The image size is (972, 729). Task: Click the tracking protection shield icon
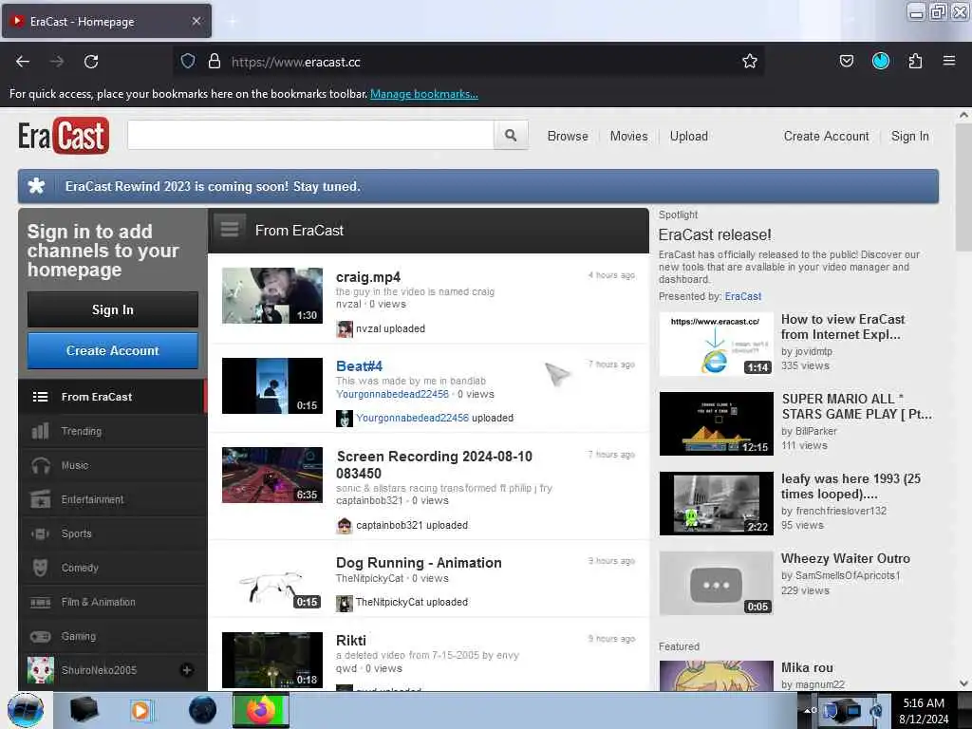click(x=188, y=62)
